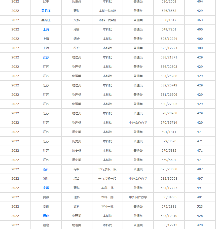Select the score cell 536/8553
Screen dimensions: 216x229
pyautogui.click(x=169, y=11)
